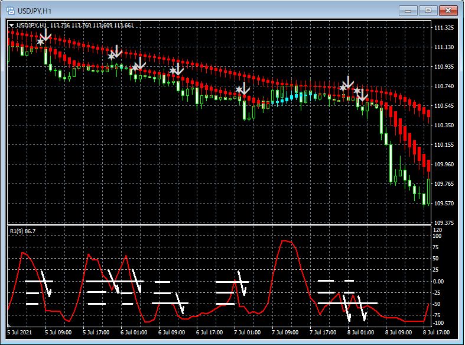Click the 110.545 price scale label
The width and height of the screenshot is (465, 345).
[444, 106]
